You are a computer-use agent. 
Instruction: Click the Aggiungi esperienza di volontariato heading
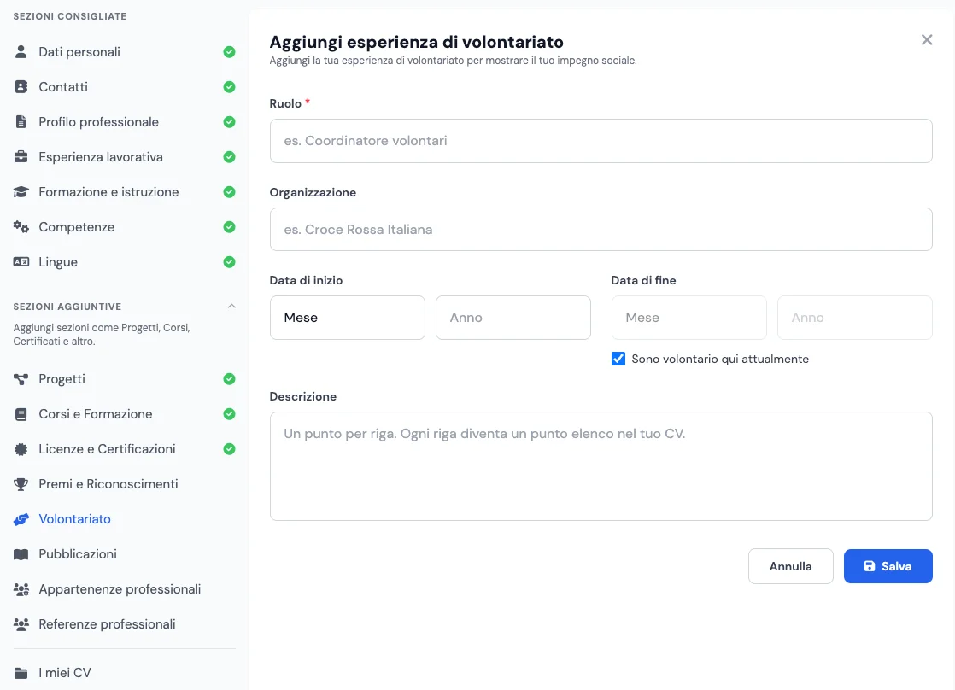coord(417,42)
